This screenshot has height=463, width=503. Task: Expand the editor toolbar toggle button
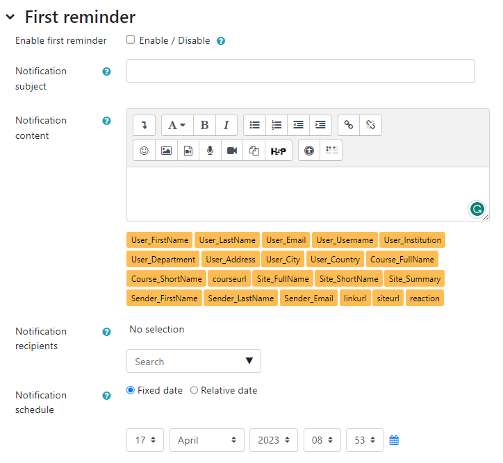pyautogui.click(x=144, y=125)
